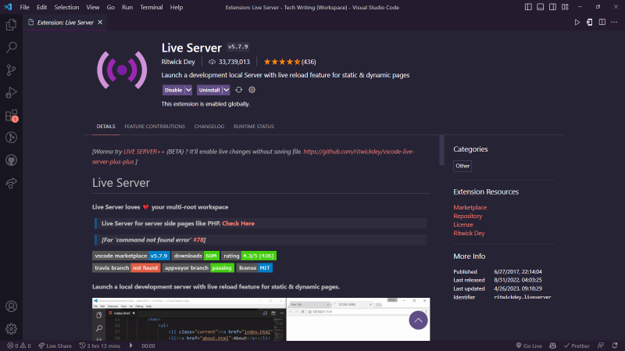This screenshot has width=625, height=351.
Task: Open GitHub view in activity bar
Action: (x=11, y=160)
